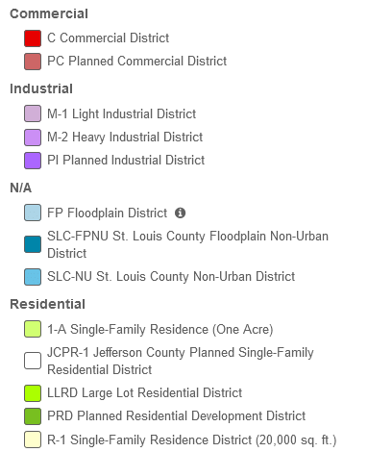Select the 1-A Single-Family Residence swatch
The image size is (368, 452).
click(x=33, y=329)
